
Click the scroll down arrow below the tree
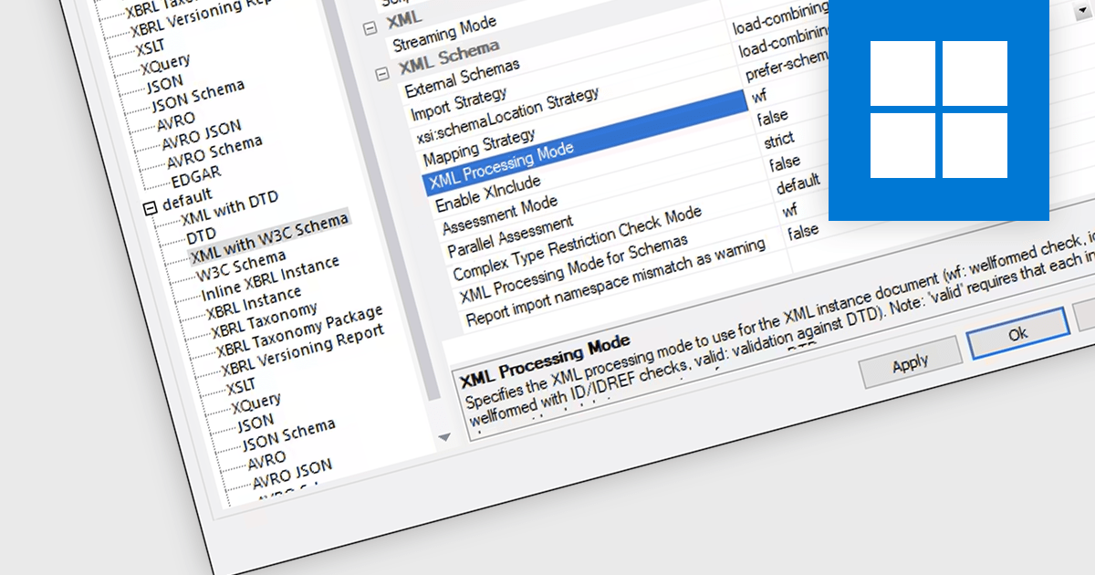(x=444, y=437)
